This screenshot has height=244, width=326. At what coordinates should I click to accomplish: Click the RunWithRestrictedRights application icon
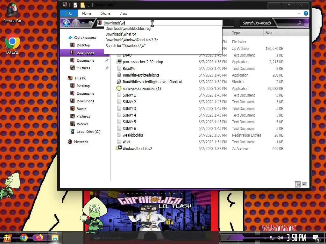[119, 75]
